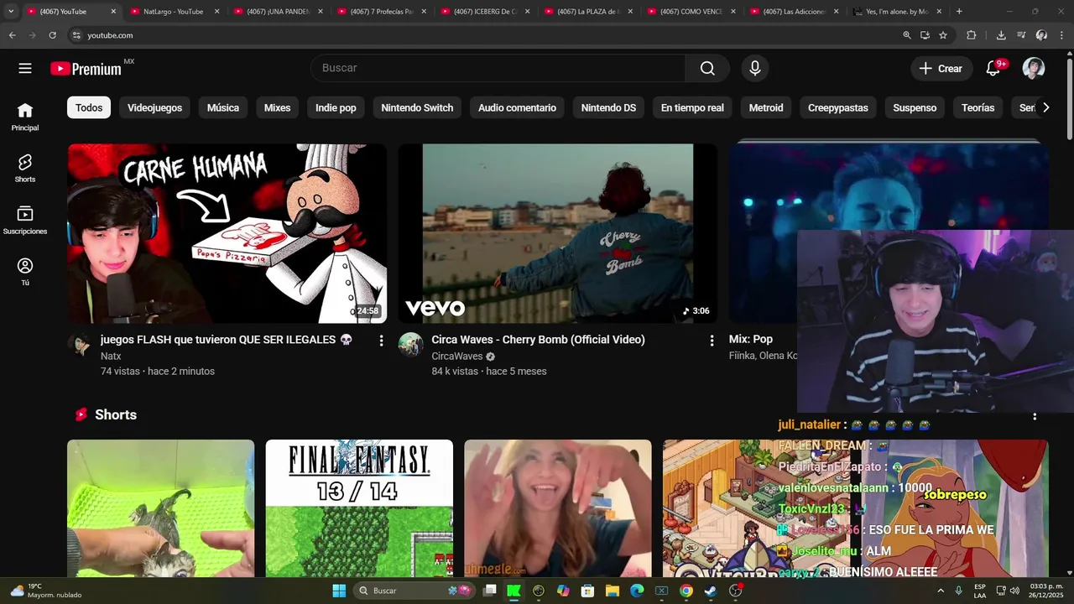Viewport: 1074px width, 604px height.
Task: Select the Creepypastas filter chip
Action: coord(838,107)
